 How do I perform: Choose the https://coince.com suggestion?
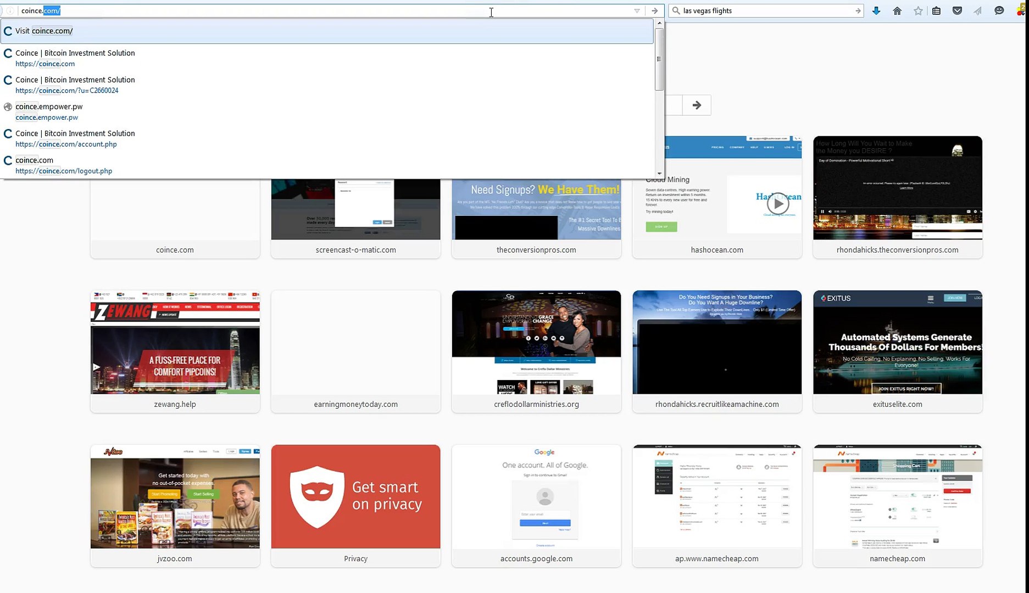327,58
